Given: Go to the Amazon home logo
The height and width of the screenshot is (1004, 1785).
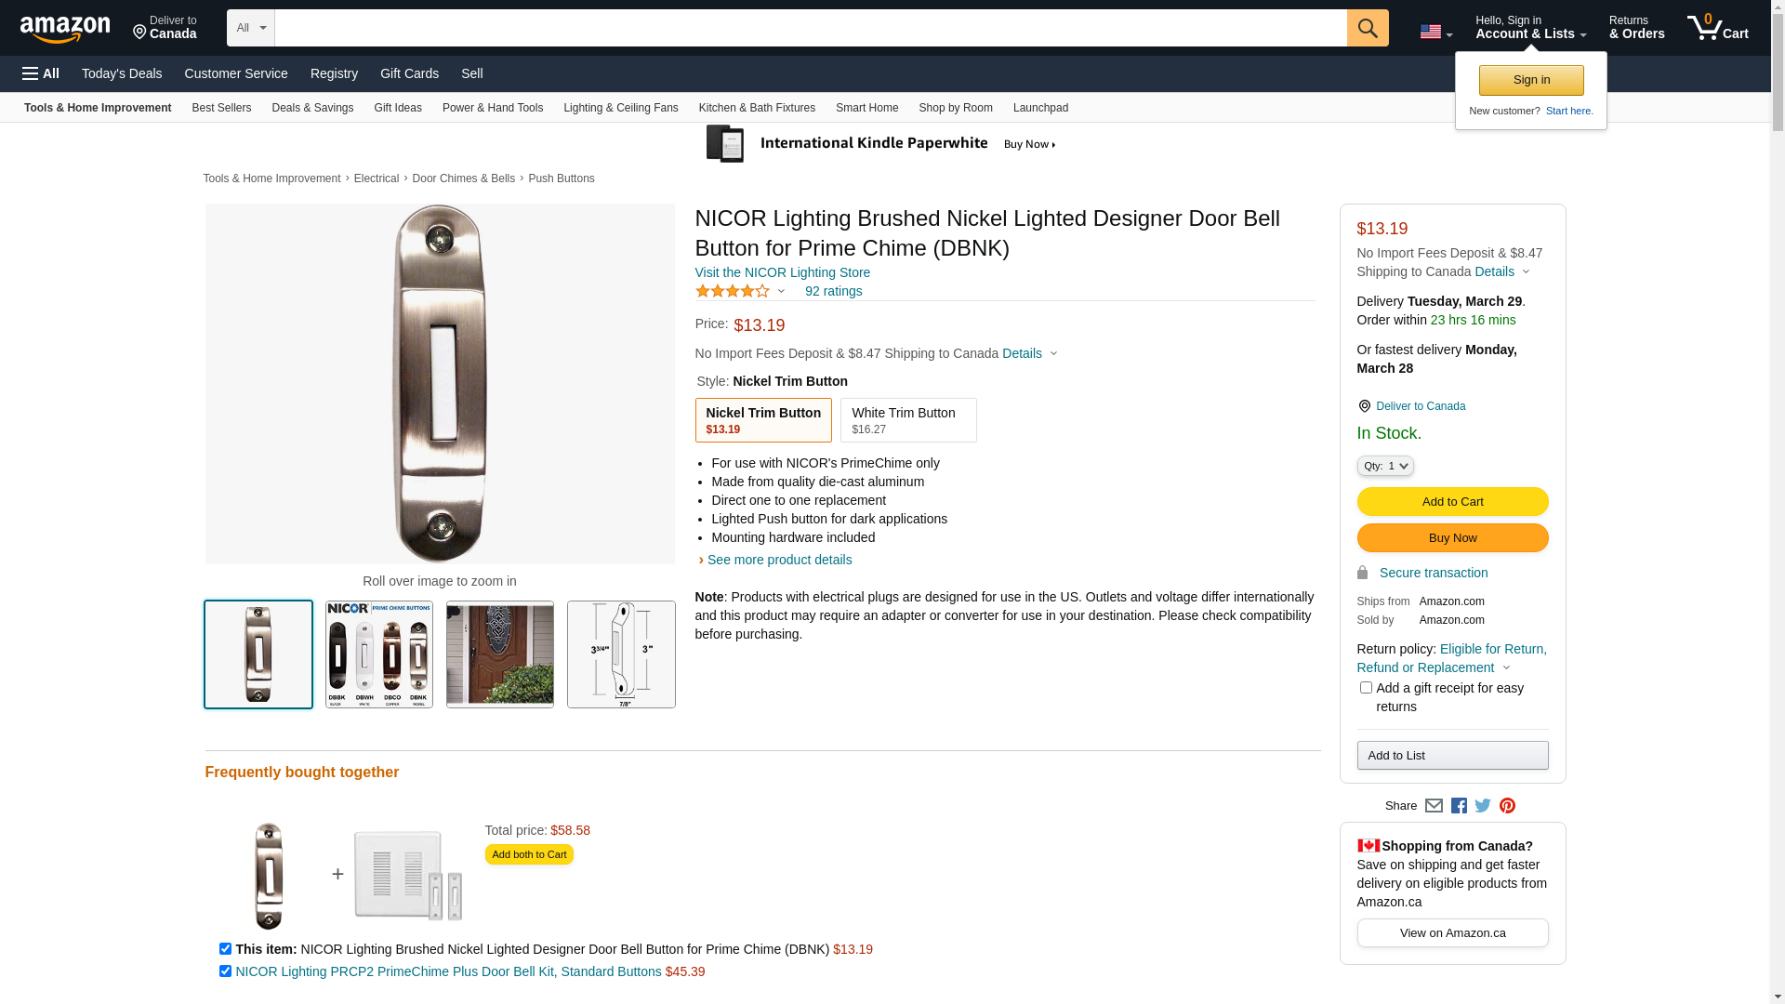Looking at the screenshot, I should tap(65, 29).
